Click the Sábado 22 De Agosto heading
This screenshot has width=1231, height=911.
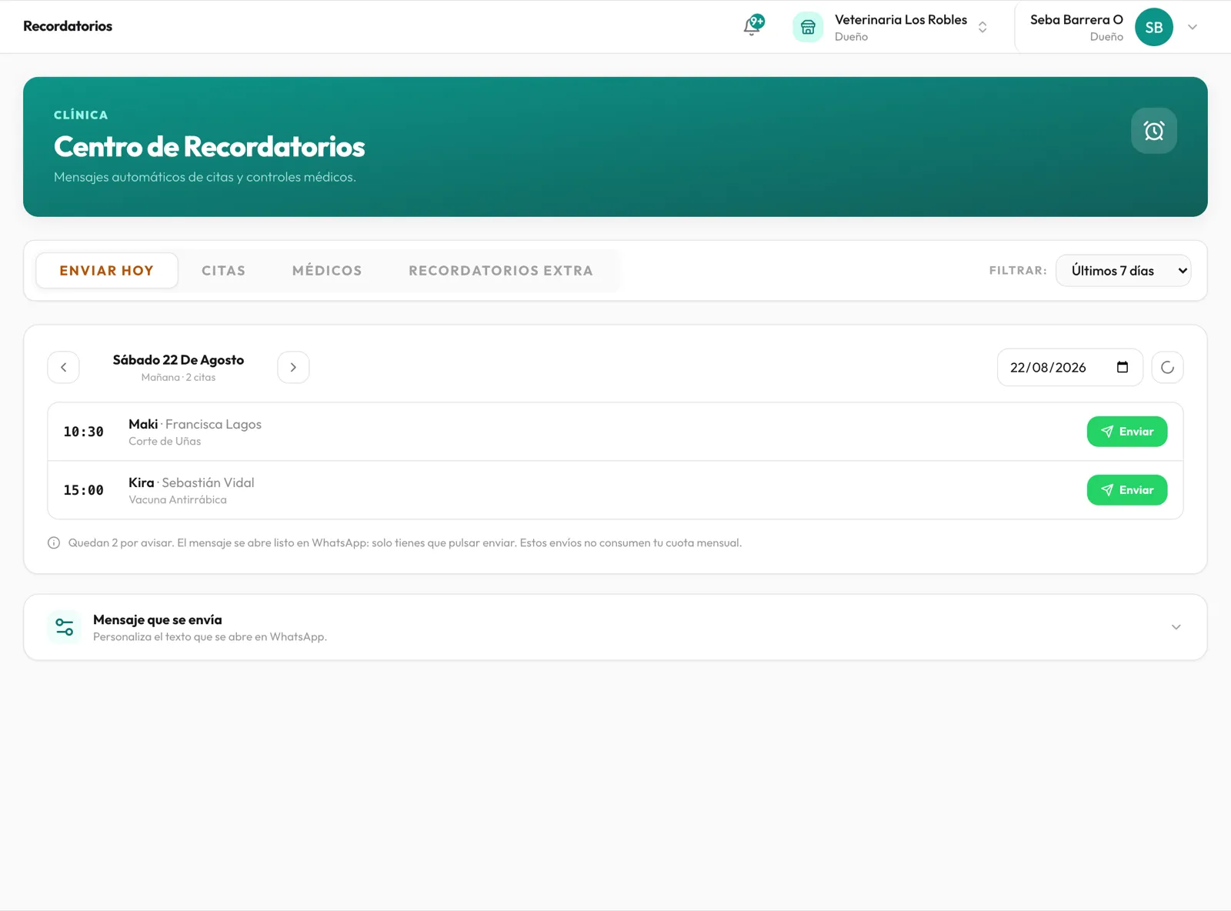coord(178,360)
